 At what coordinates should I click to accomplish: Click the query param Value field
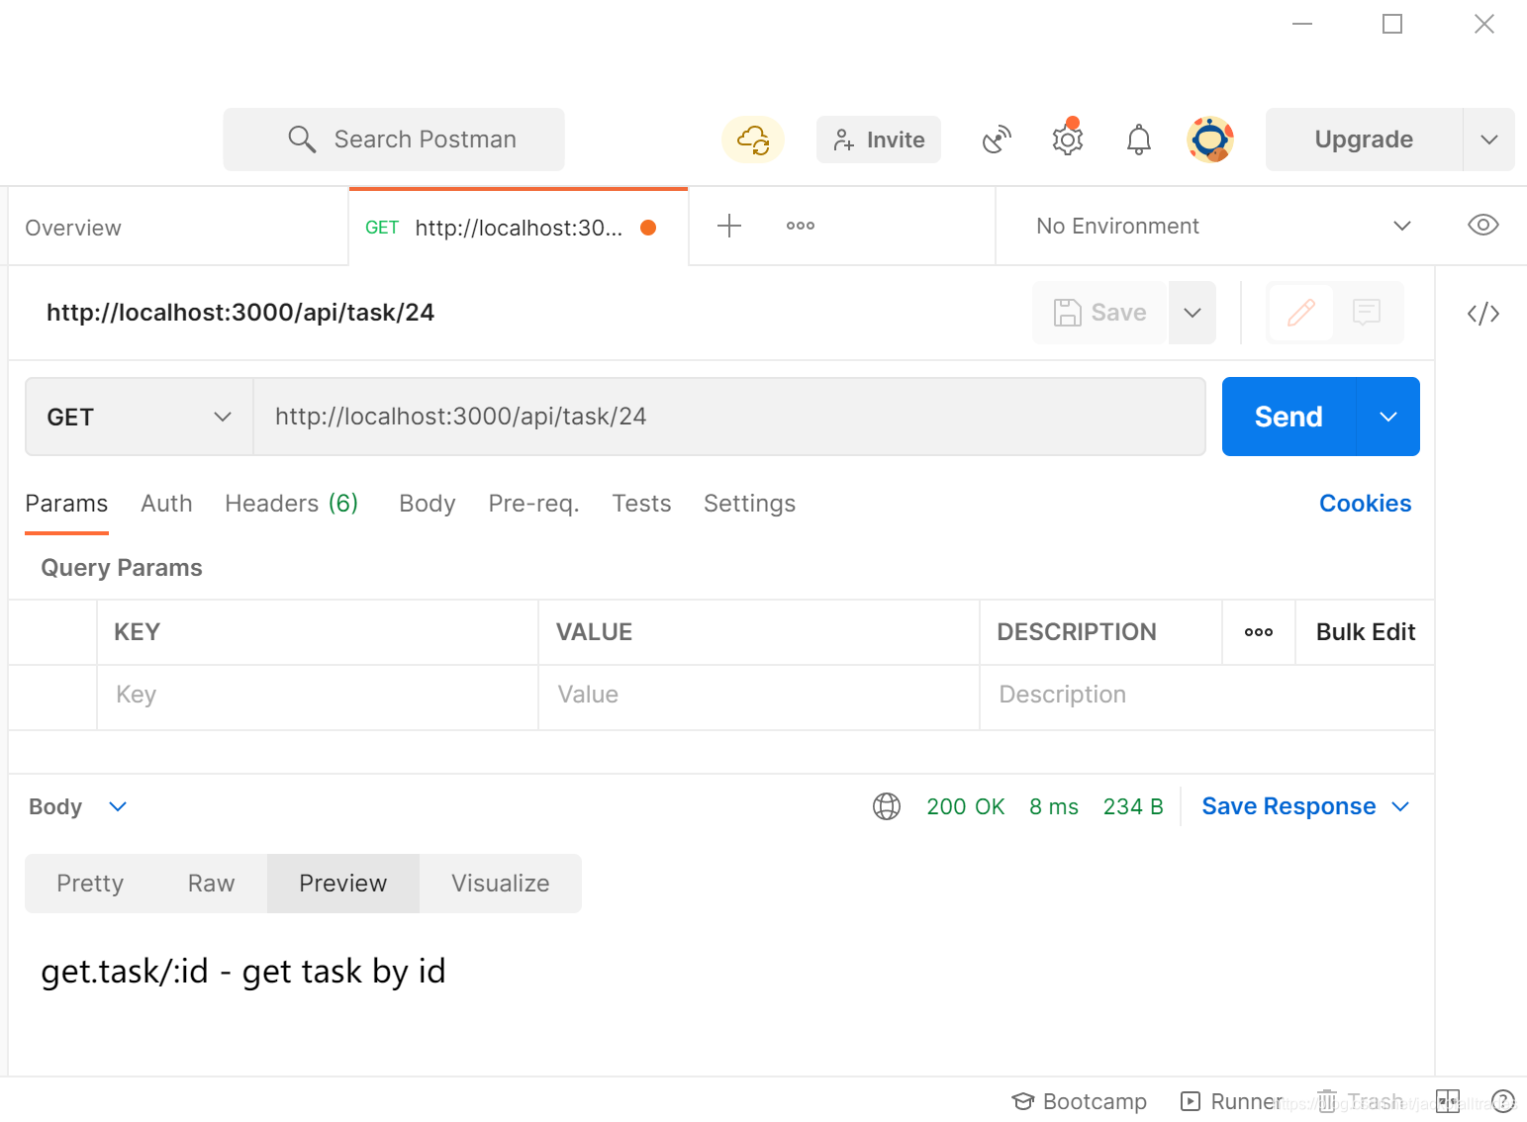pos(759,696)
